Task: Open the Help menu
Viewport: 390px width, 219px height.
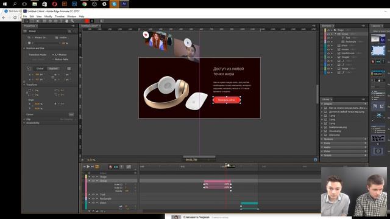Action: click(x=82, y=16)
